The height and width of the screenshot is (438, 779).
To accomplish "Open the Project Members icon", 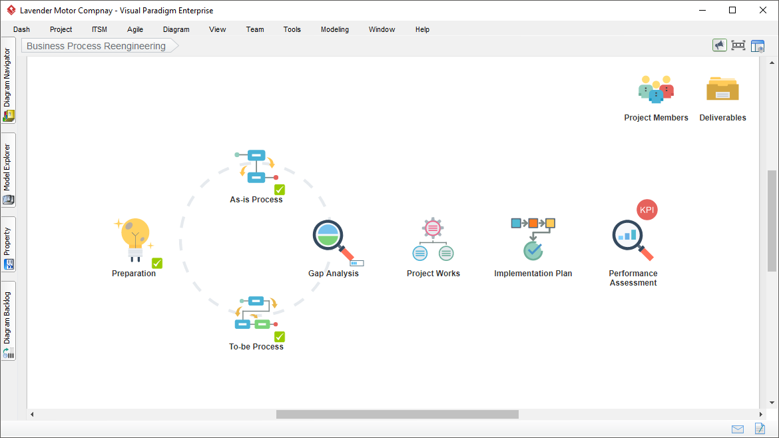I will (x=656, y=89).
